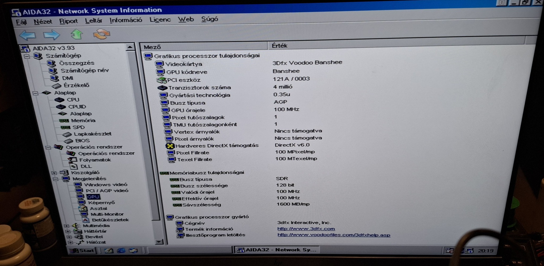Click the DMI tree icon

coord(55,78)
